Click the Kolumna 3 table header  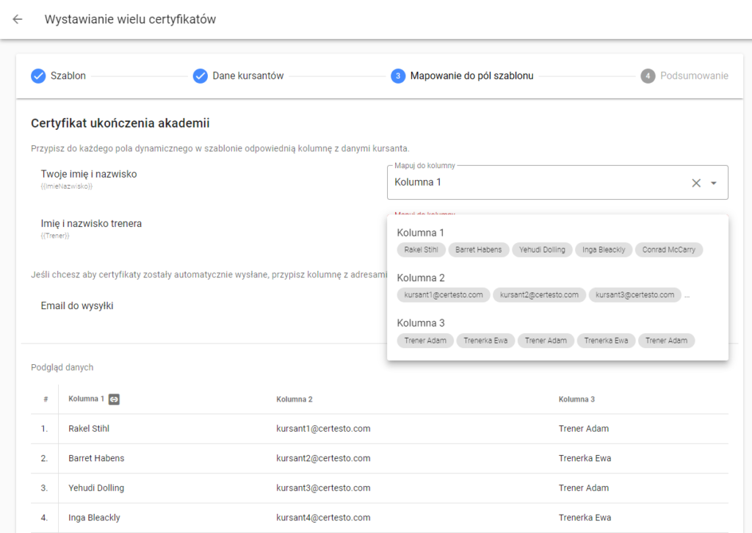pyautogui.click(x=576, y=399)
